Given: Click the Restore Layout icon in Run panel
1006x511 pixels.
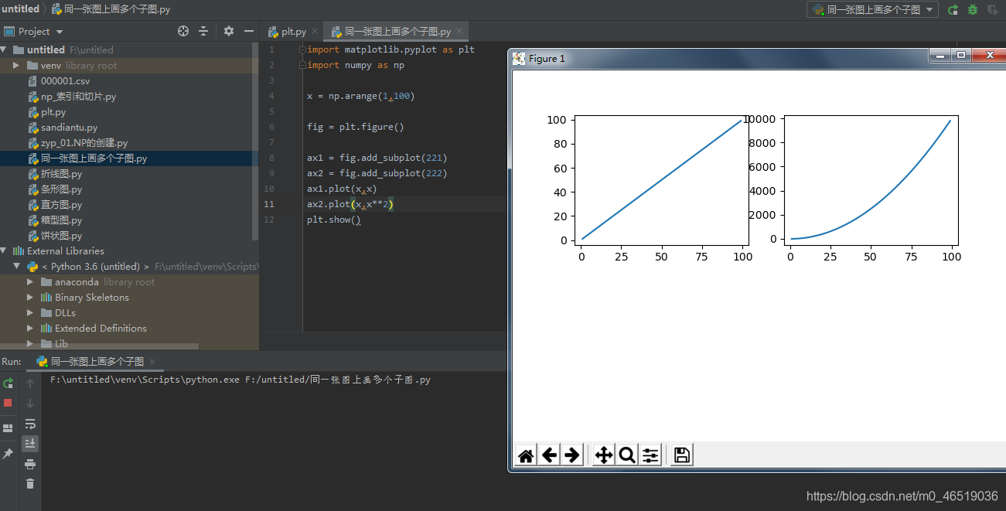Looking at the screenshot, I should point(8,428).
